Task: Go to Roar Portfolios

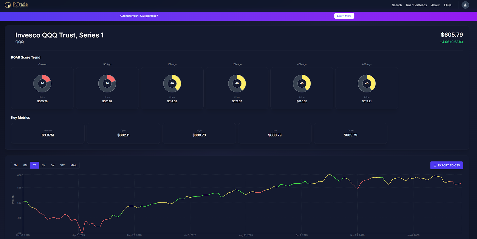Action: (x=416, y=5)
